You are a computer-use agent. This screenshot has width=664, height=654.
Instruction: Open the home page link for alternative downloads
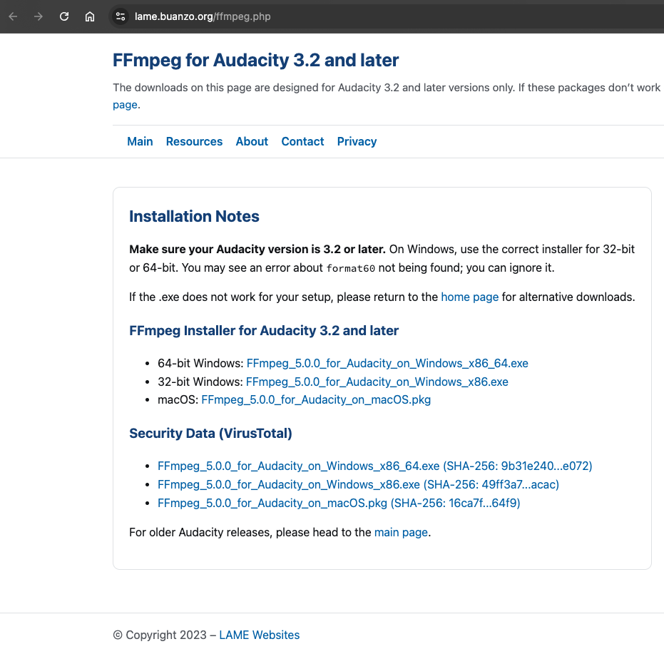click(x=469, y=297)
